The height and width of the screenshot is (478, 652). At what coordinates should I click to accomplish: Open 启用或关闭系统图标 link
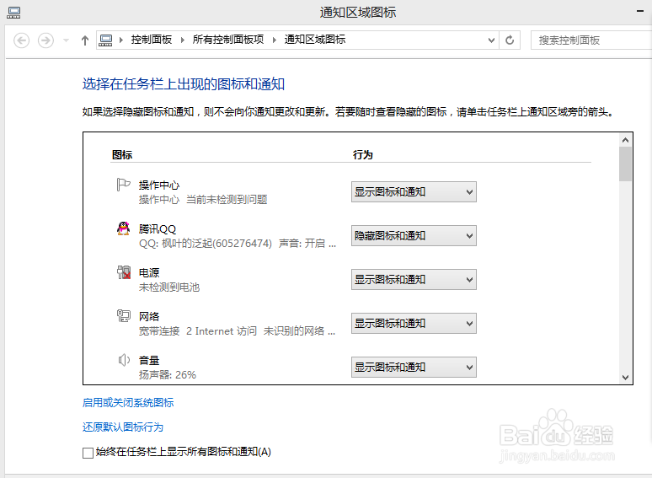pos(128,403)
